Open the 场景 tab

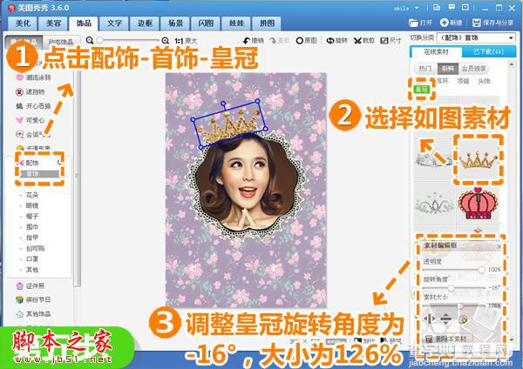[175, 23]
